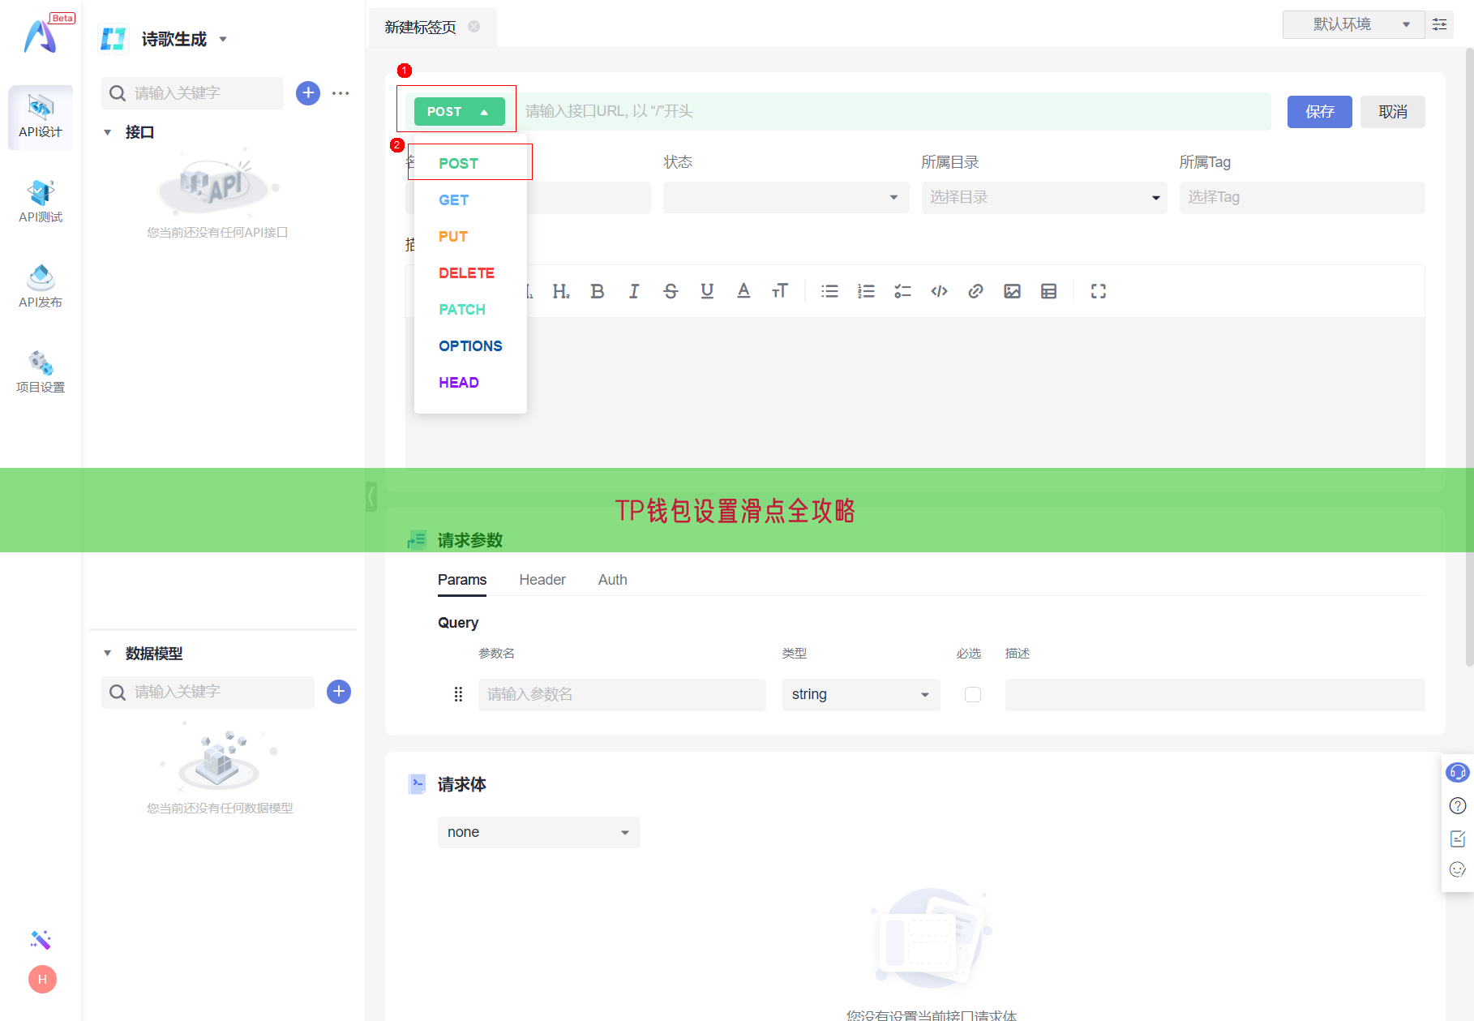Switch to the Params tab

coord(462,580)
